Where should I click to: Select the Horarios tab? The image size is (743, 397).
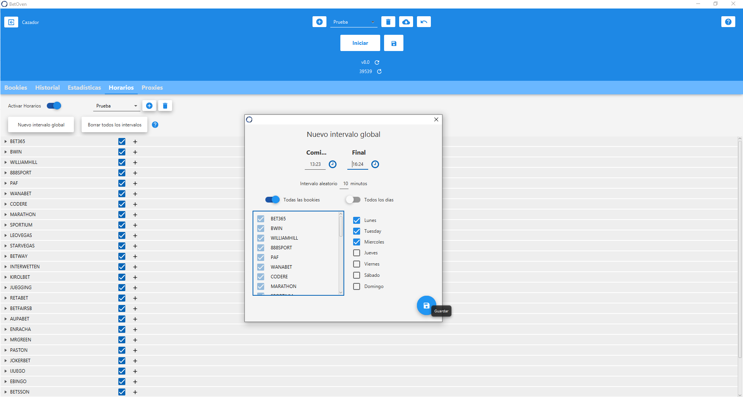coord(121,88)
